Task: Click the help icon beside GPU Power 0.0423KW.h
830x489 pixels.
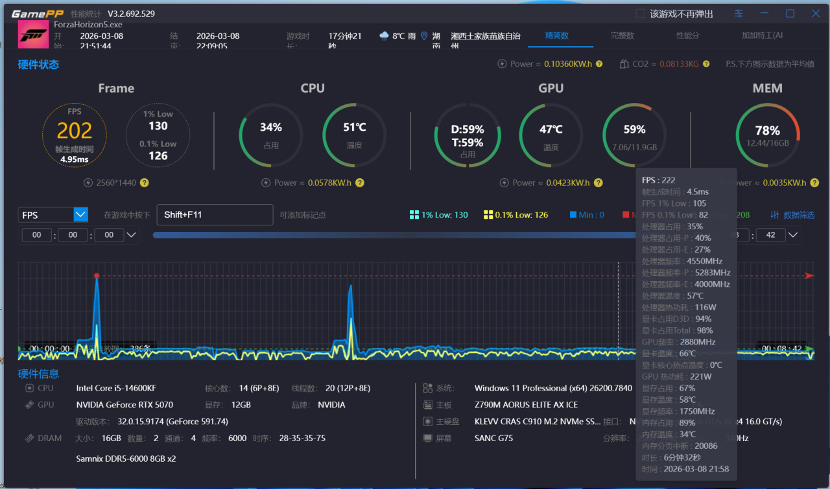Action: [x=598, y=183]
